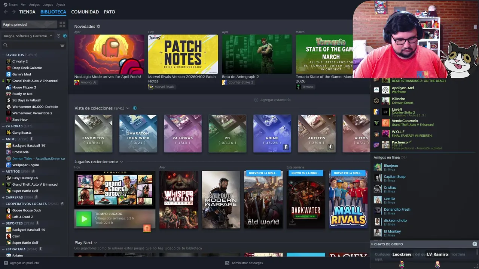Collapse the DEPORTES category
The height and width of the screenshot is (269, 479).
[x=3, y=223]
